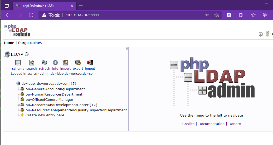Click the refresh text link
Viewport: 273px width, 145px height.
point(44,68)
